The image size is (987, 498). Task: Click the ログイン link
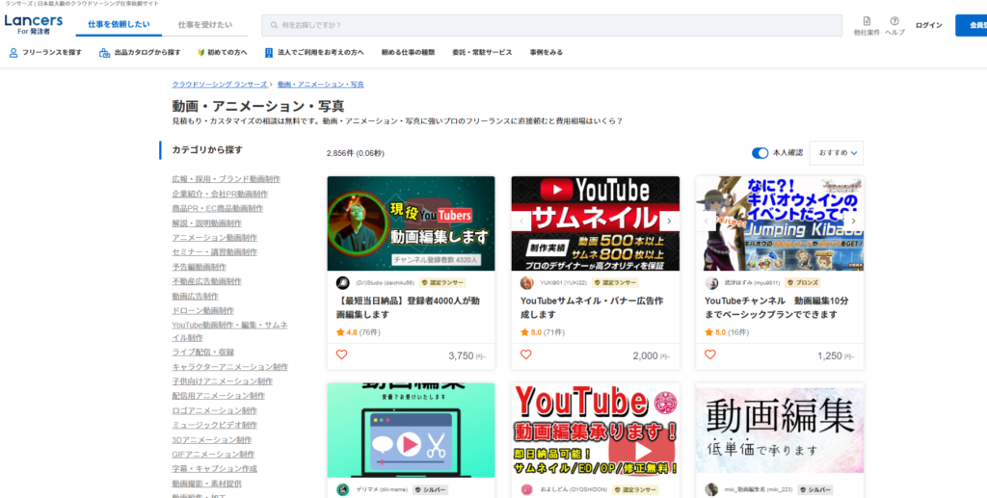coord(929,25)
